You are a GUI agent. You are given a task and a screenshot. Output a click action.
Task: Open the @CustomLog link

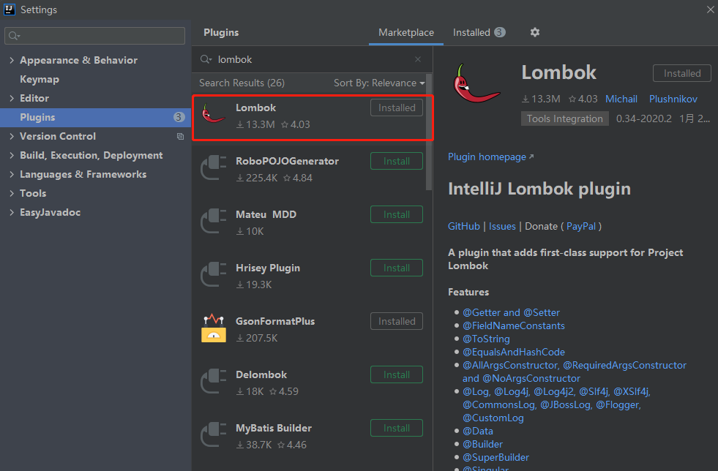coord(493,418)
